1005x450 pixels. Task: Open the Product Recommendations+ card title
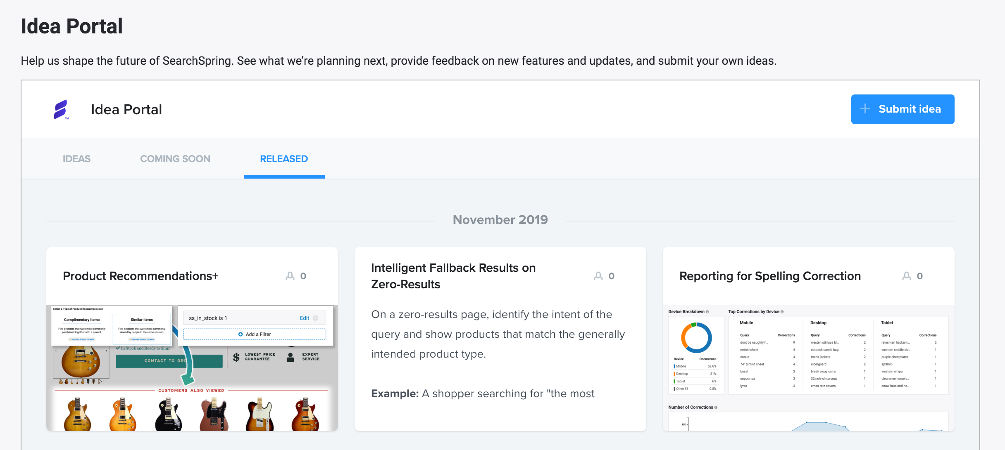point(141,276)
